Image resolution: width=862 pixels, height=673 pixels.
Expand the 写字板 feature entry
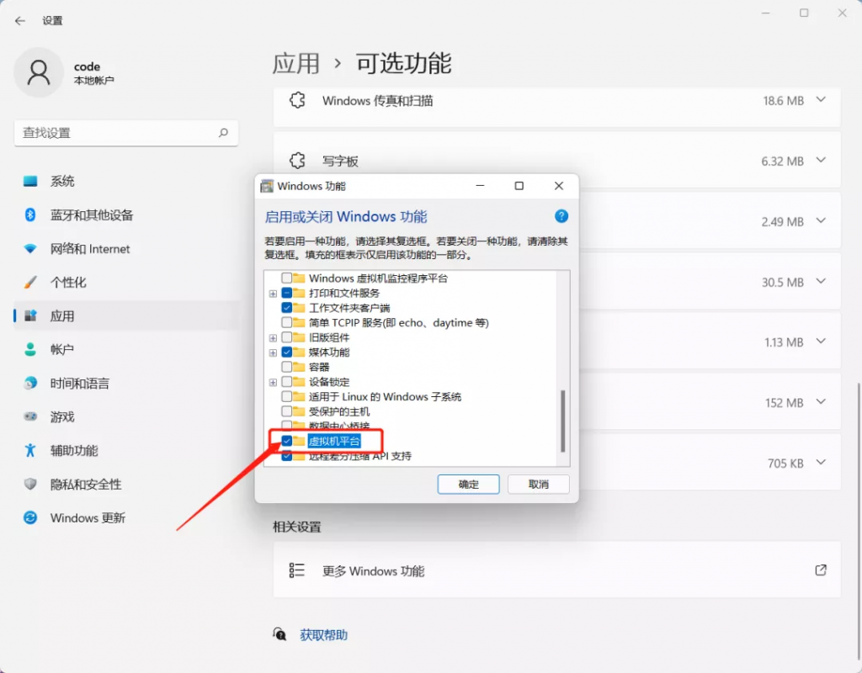pyautogui.click(x=821, y=161)
